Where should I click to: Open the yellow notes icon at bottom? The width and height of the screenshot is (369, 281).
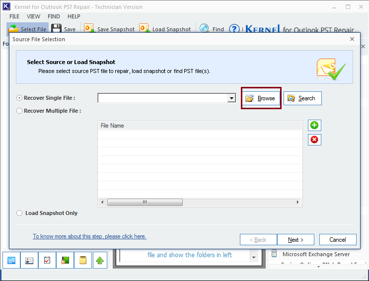coord(83,260)
